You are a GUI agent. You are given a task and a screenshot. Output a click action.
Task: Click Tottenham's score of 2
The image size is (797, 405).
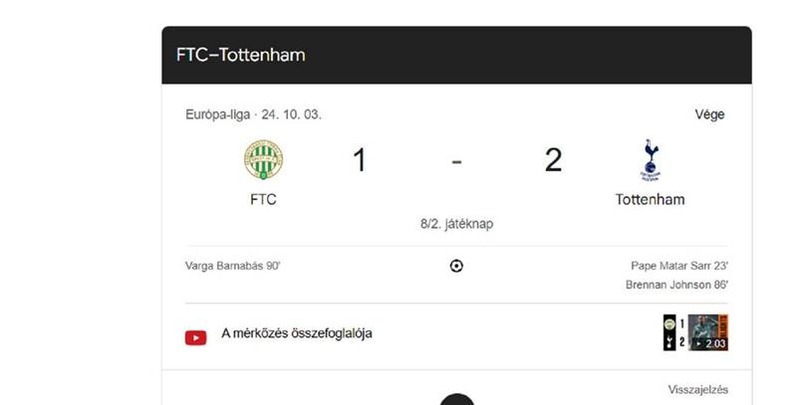point(553,159)
